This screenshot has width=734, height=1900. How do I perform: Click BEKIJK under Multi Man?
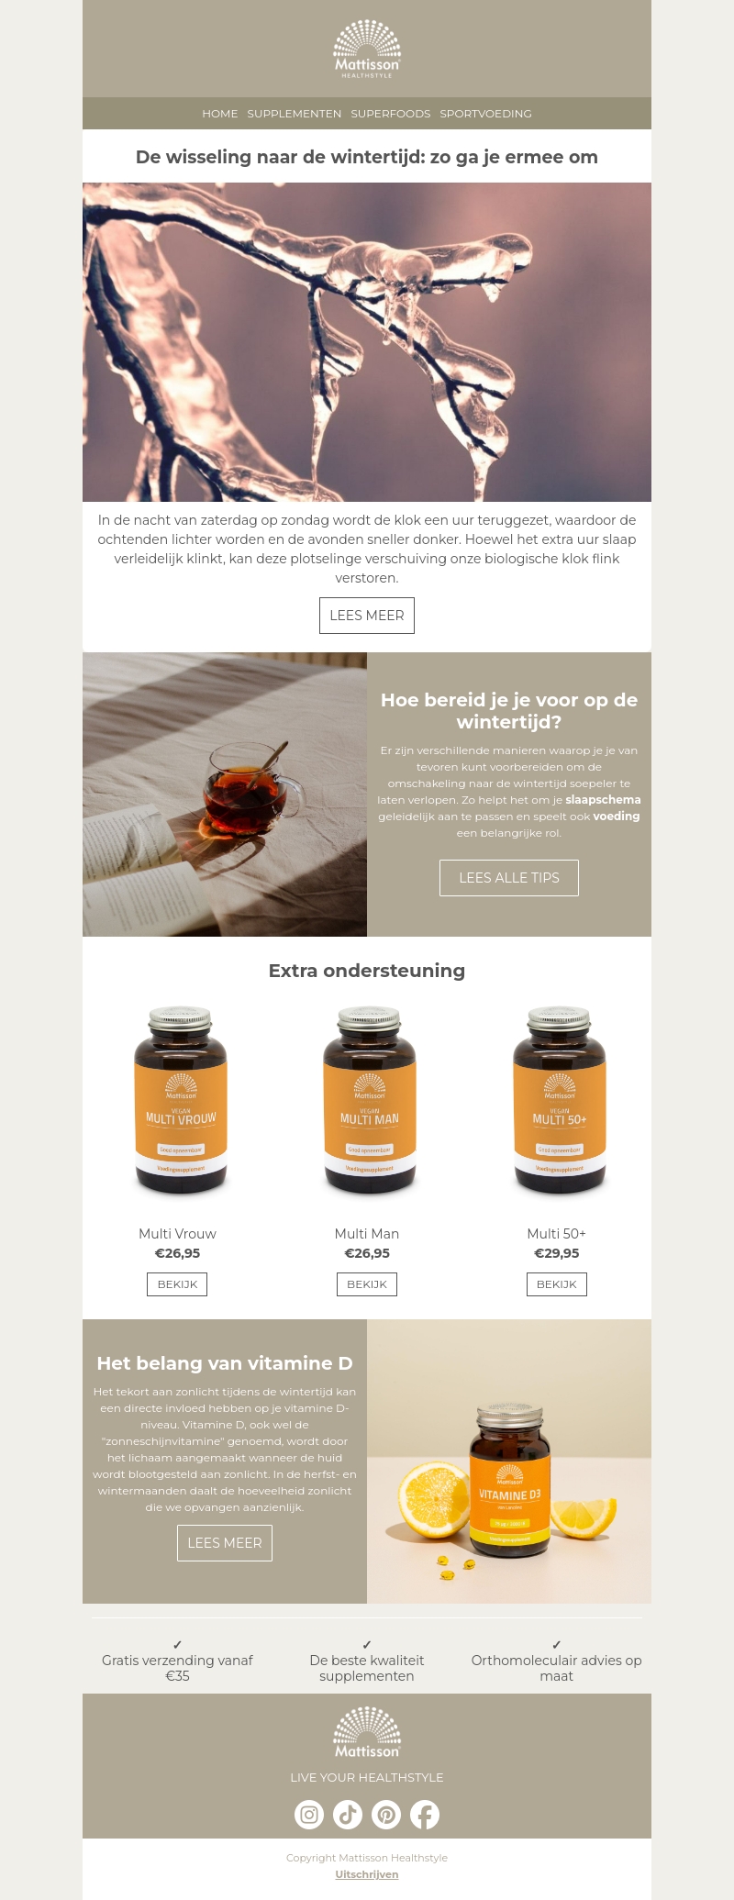tap(367, 1284)
